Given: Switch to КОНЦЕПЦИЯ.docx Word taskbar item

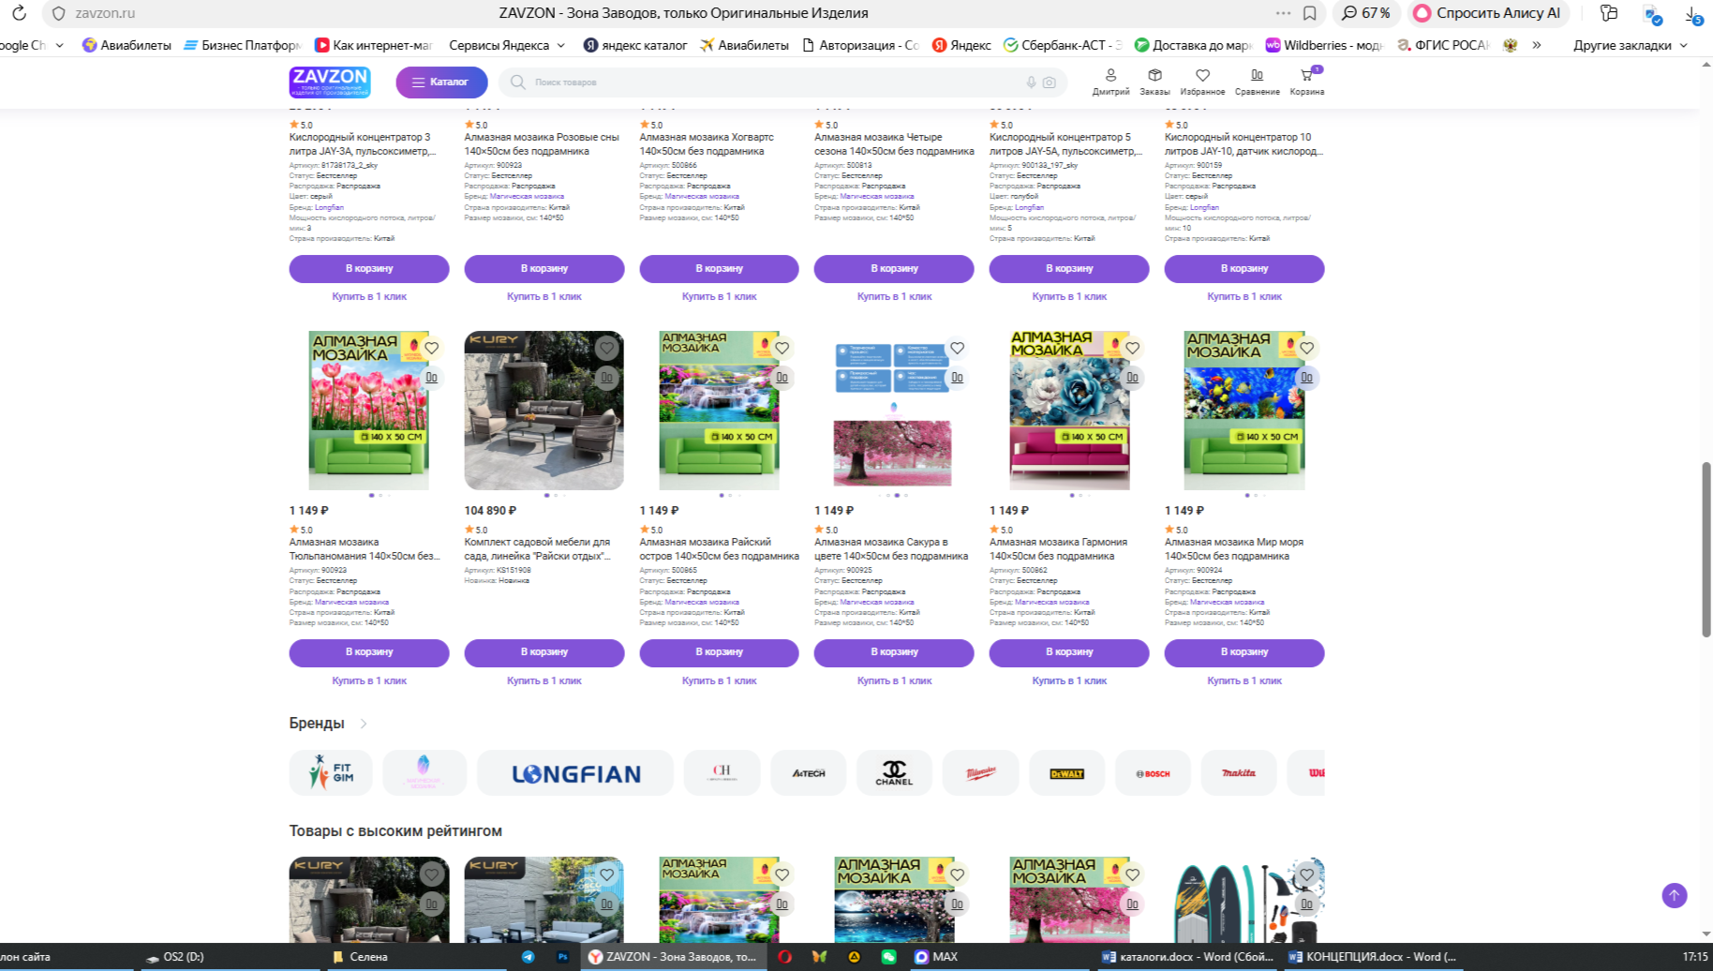Looking at the screenshot, I should 1374,957.
